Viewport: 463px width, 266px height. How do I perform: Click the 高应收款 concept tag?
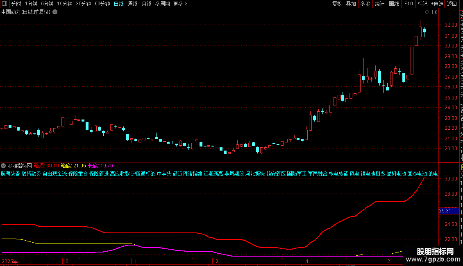coord(120,174)
